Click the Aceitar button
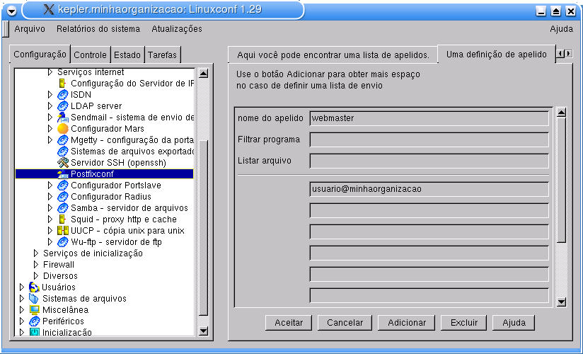Viewport: 583px width, 354px height. (289, 323)
